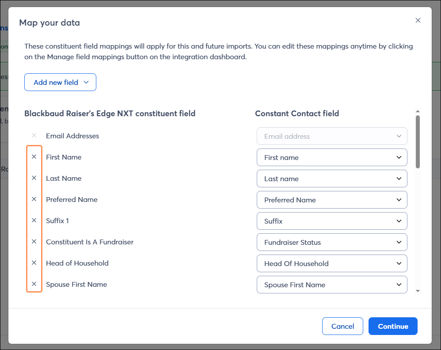This screenshot has height=350, width=441.
Task: Open the Add new field dropdown
Action: point(60,82)
